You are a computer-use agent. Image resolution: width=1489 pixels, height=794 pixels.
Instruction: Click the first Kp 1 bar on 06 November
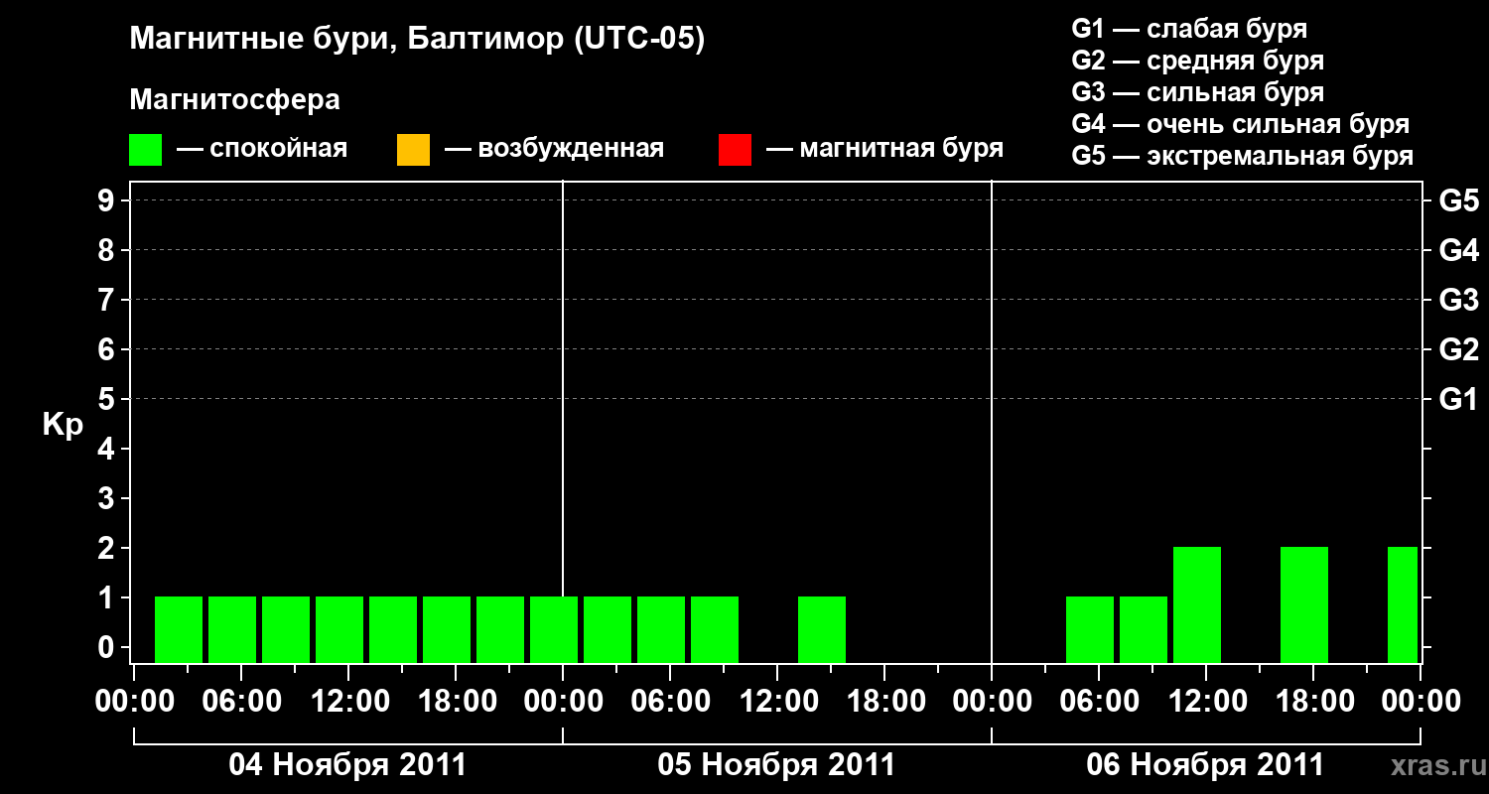point(1090,629)
